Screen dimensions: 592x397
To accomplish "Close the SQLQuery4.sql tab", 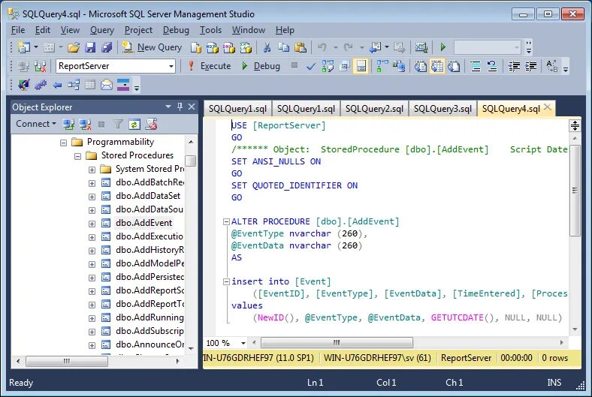I will 548,107.
